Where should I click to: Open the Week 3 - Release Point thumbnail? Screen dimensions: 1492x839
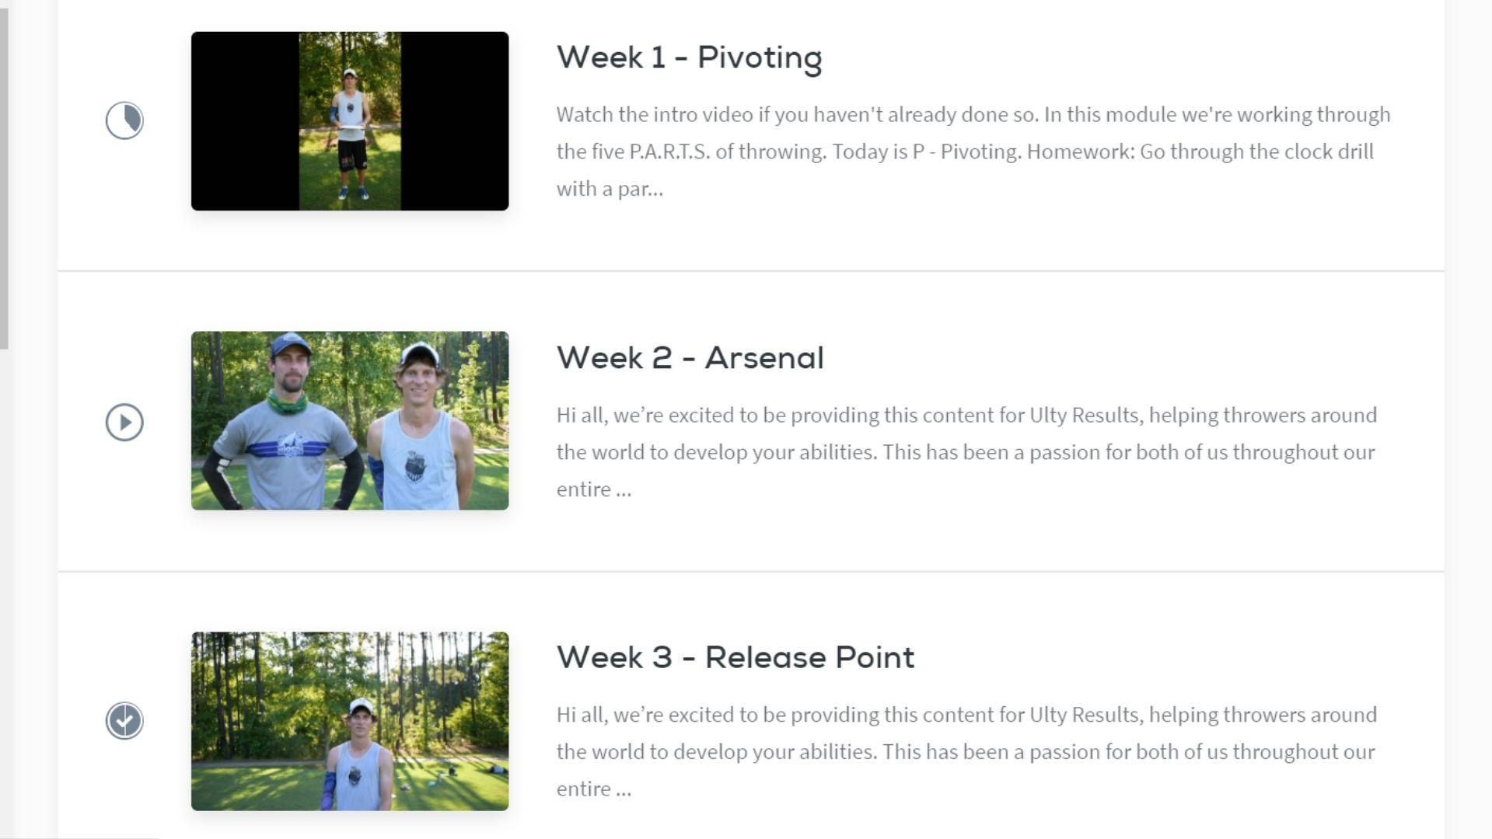coord(350,721)
